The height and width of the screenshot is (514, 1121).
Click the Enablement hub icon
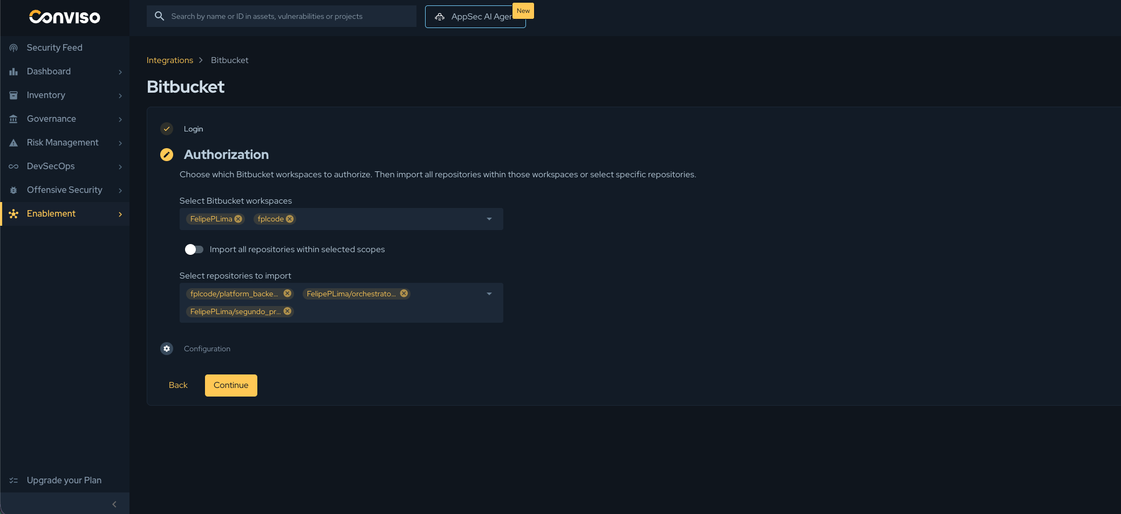[x=13, y=214]
